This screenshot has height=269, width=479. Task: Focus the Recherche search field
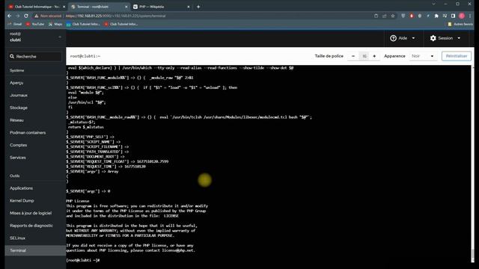[35, 57]
